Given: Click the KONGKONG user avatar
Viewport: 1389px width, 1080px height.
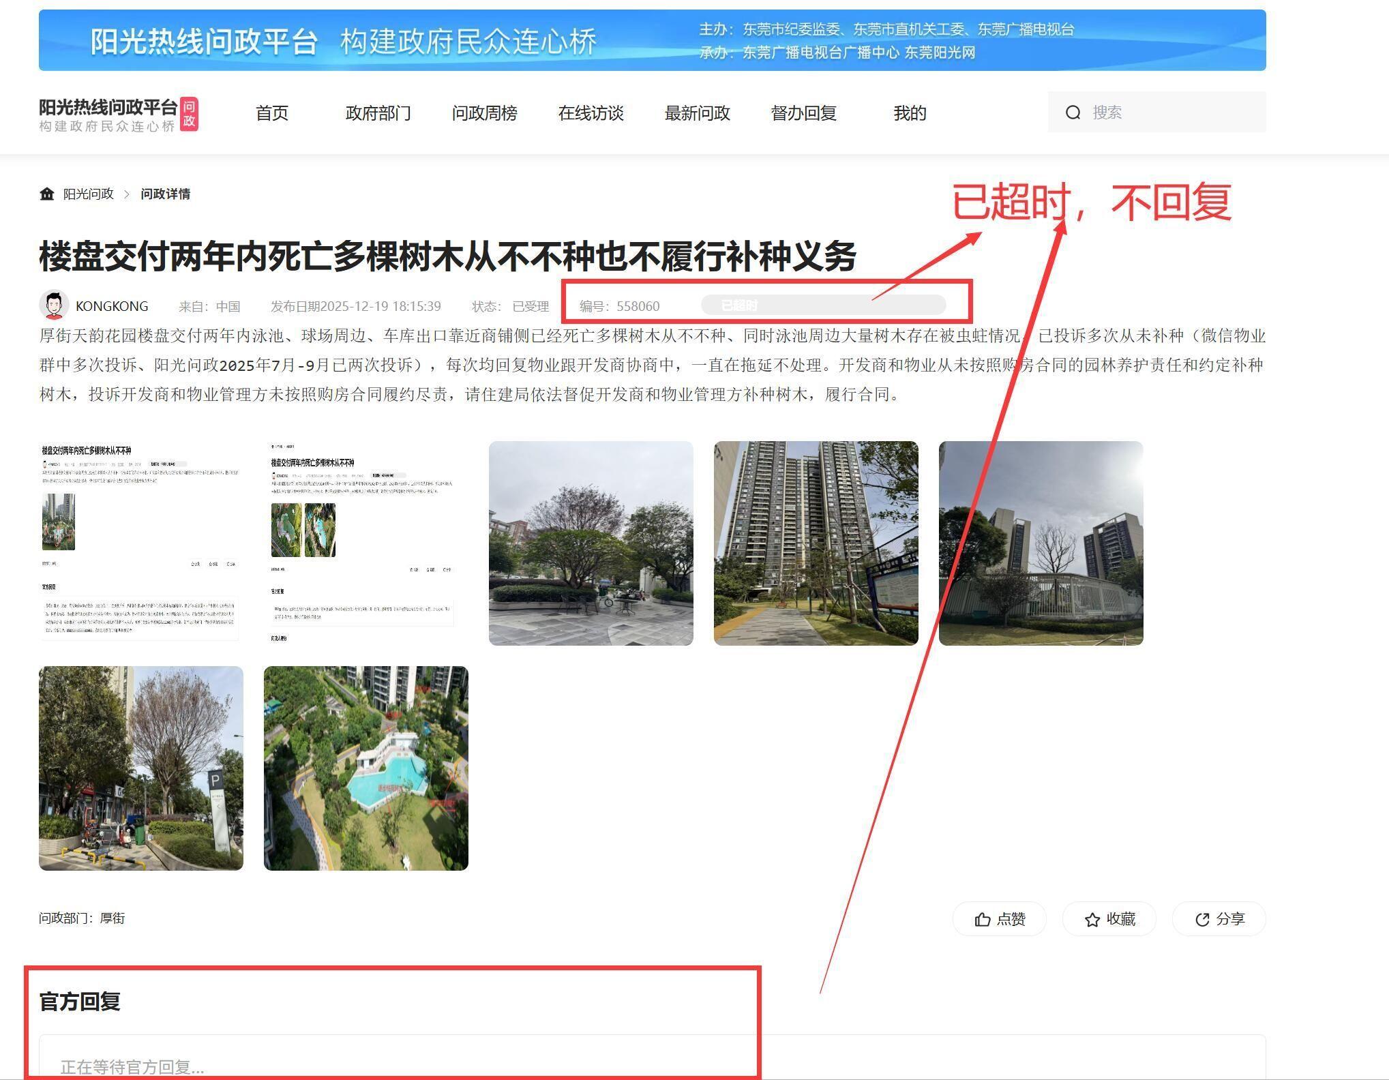Looking at the screenshot, I should point(54,305).
